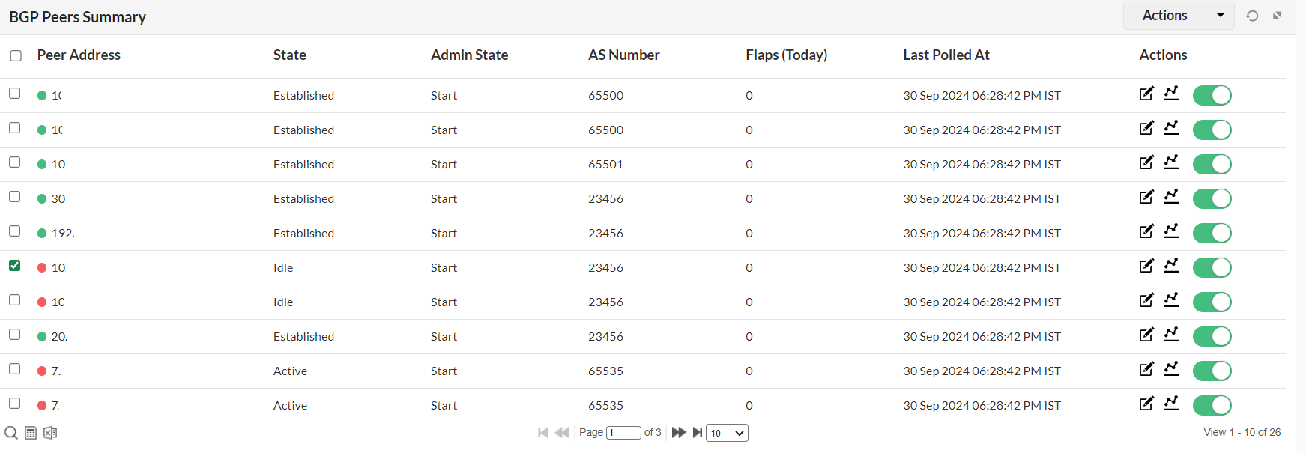Viewport: 1306px width, 453px height.
Task: Export the peers list as CSV
Action: click(x=29, y=433)
